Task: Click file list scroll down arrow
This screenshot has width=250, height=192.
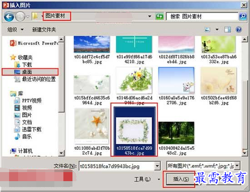Action: click(x=245, y=153)
